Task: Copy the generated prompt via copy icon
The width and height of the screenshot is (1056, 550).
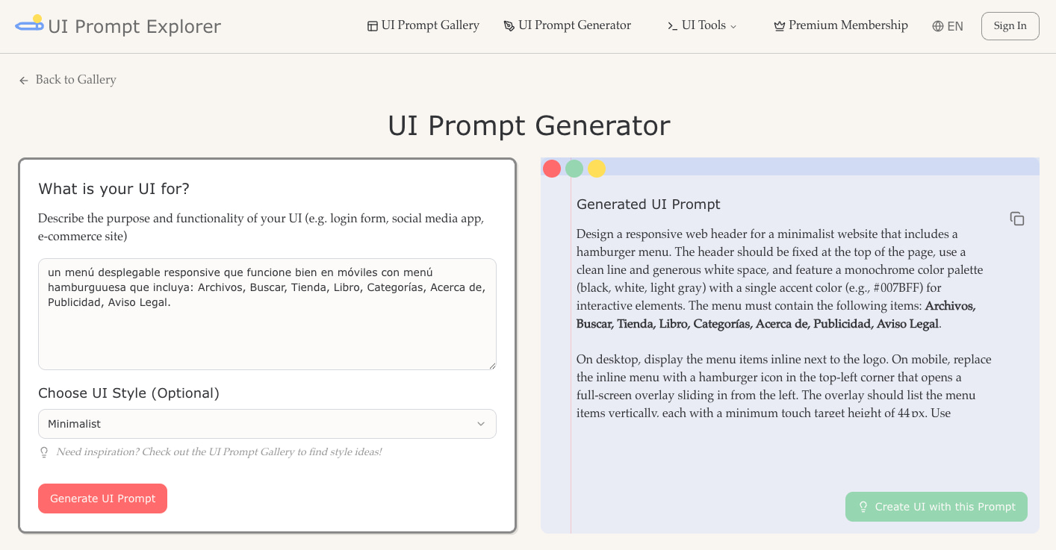Action: [1016, 219]
